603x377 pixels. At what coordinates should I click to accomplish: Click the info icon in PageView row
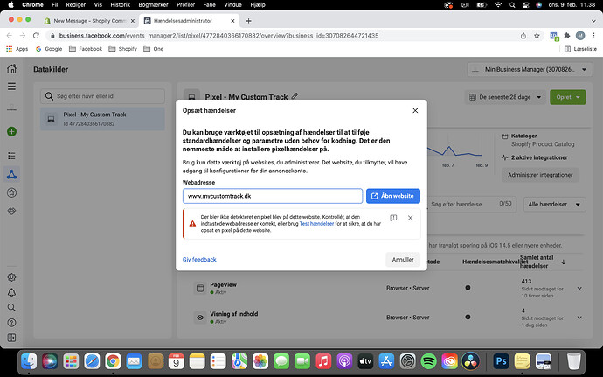(x=468, y=288)
